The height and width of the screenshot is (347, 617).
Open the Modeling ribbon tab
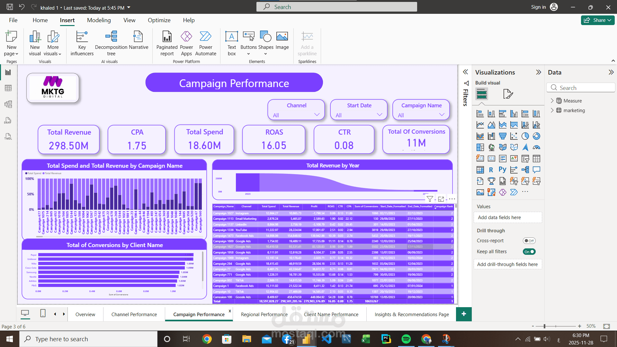[99, 20]
